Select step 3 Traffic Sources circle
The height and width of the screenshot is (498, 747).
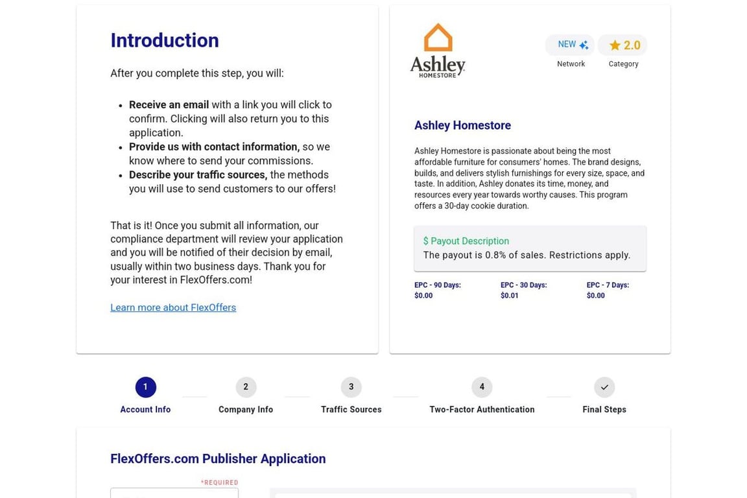tap(351, 387)
